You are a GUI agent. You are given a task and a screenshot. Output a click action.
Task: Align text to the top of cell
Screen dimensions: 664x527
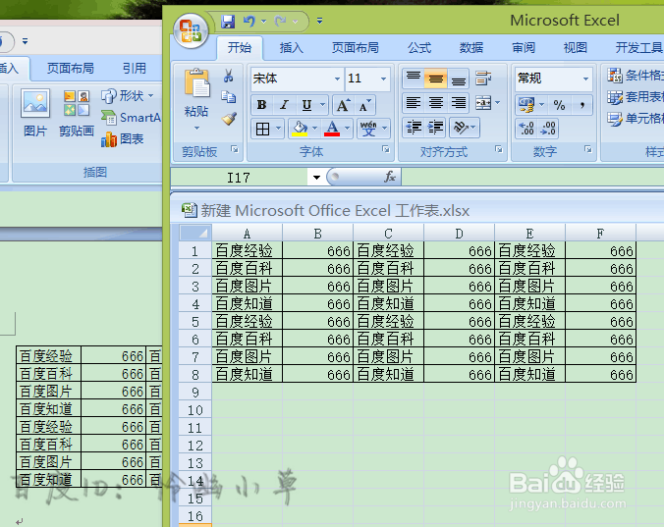pos(414,79)
